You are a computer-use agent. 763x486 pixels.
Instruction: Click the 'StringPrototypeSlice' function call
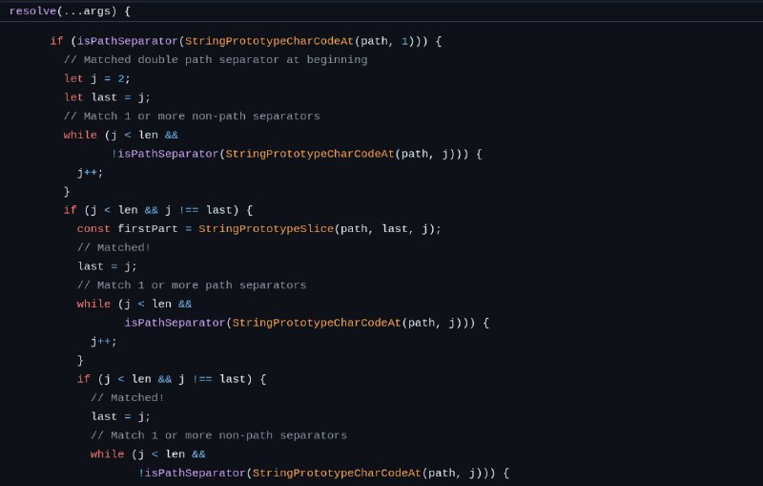(266, 229)
